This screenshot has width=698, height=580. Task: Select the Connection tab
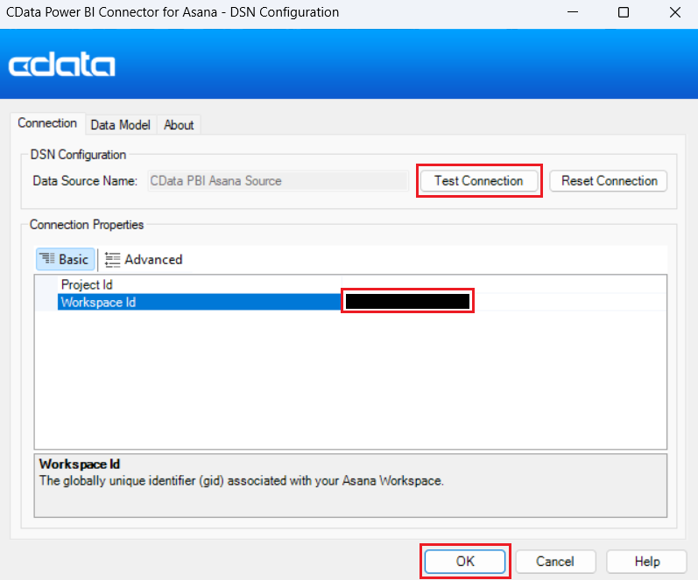[x=47, y=123]
